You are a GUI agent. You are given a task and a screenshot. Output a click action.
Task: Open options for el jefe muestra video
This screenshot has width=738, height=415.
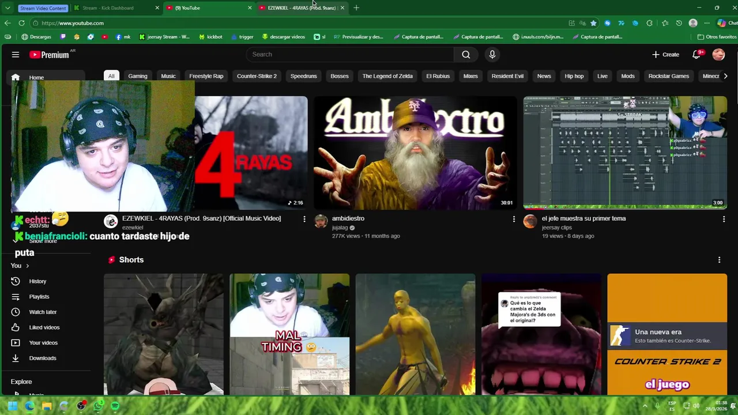click(724, 219)
